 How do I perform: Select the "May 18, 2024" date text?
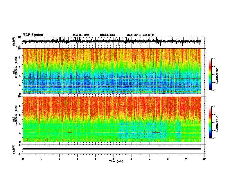tap(81, 35)
